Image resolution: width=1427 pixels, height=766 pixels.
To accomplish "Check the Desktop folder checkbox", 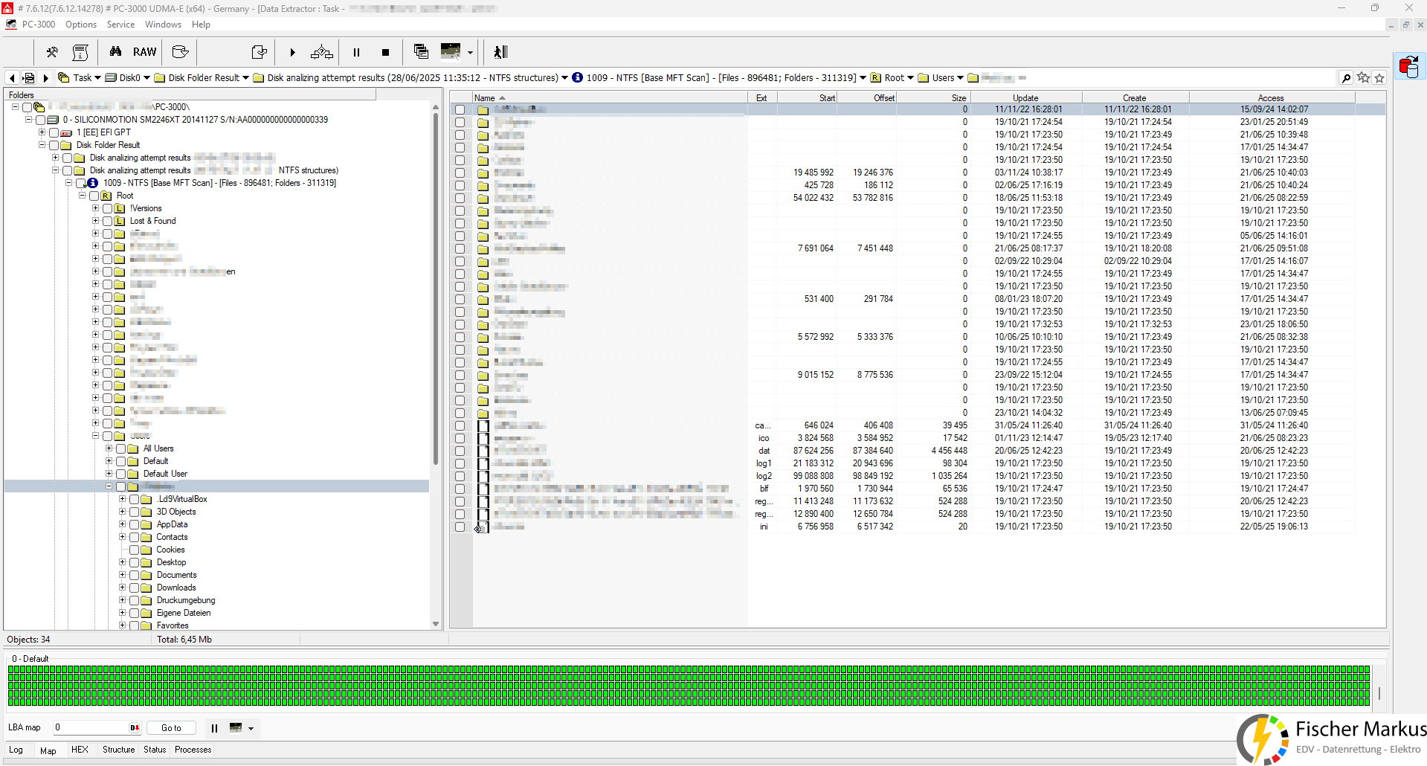I will click(134, 562).
